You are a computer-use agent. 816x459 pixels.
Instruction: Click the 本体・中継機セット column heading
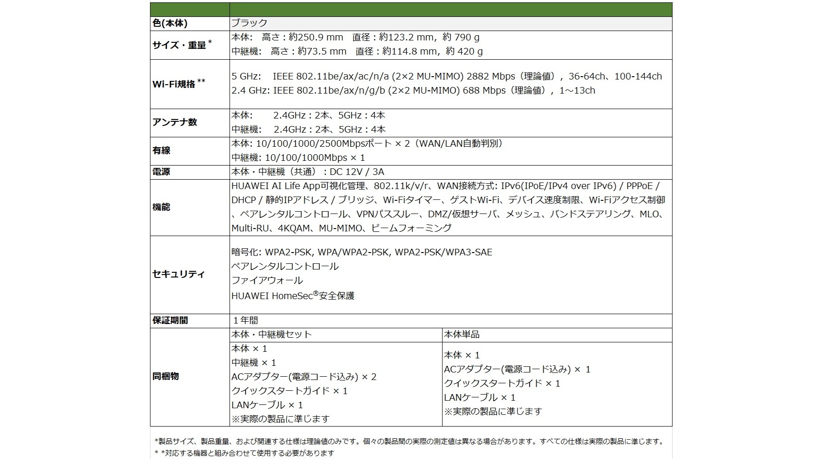(x=271, y=334)
